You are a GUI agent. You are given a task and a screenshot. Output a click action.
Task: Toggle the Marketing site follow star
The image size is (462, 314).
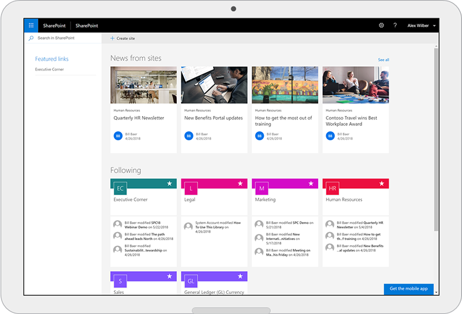[311, 184]
